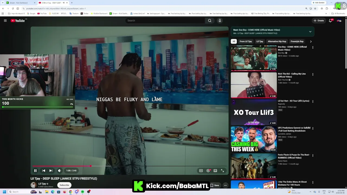The image size is (347, 195).
Task: Open the Windows Start menu
Action: point(4,192)
